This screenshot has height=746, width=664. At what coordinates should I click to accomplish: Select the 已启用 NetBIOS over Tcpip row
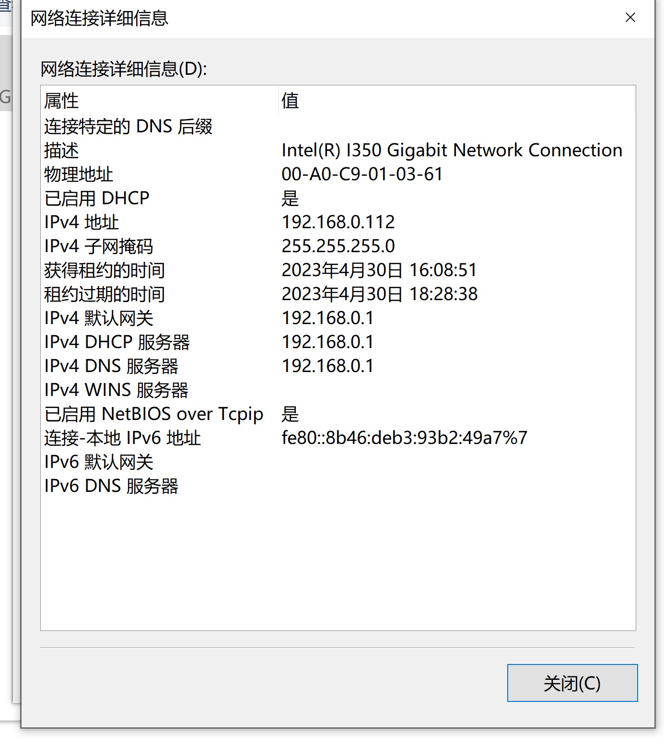pos(153,414)
